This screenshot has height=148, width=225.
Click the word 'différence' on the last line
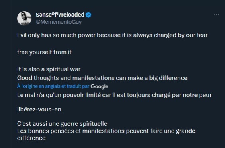click(x=31, y=138)
